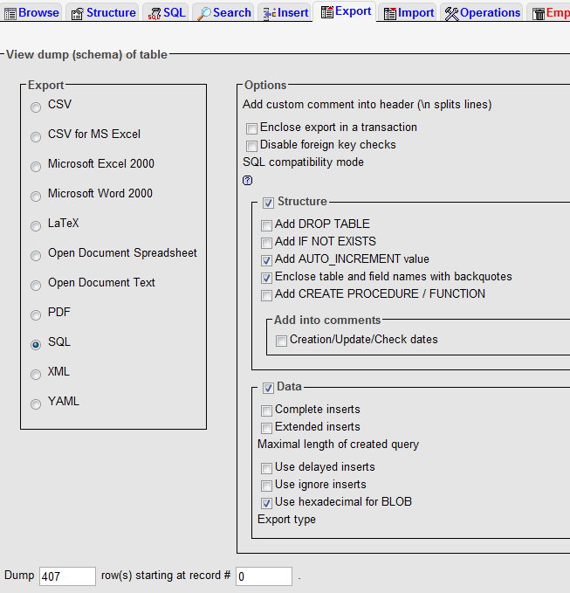The image size is (570, 593).
Task: Select the PDF export option
Action: click(36, 314)
